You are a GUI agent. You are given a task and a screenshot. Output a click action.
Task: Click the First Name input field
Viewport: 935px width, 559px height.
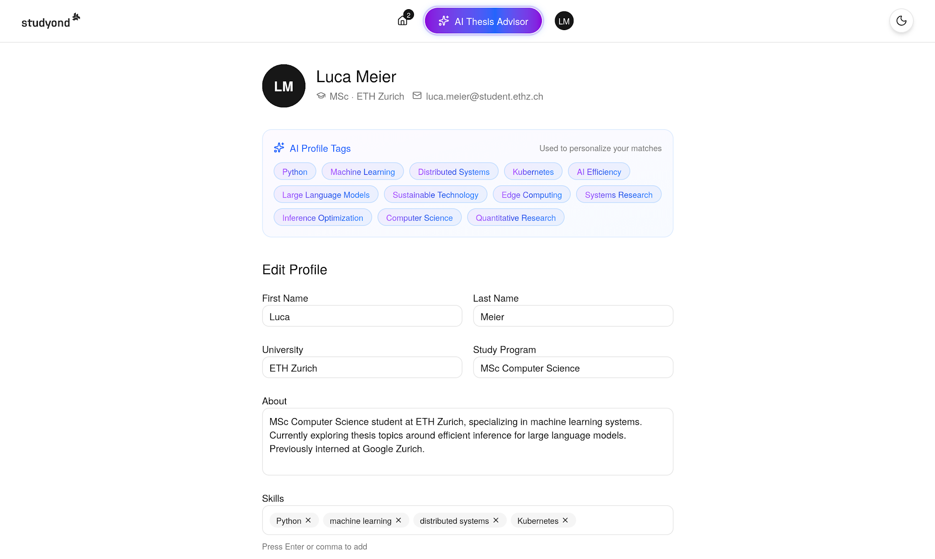(362, 316)
